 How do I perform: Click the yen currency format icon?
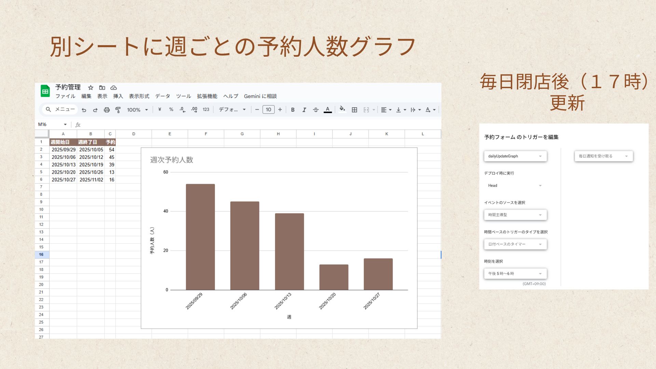[160, 109]
